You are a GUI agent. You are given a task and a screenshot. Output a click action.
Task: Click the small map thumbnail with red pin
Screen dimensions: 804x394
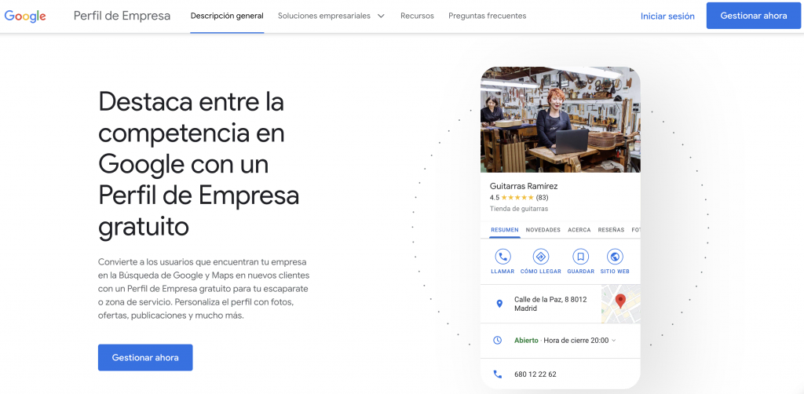click(x=620, y=304)
